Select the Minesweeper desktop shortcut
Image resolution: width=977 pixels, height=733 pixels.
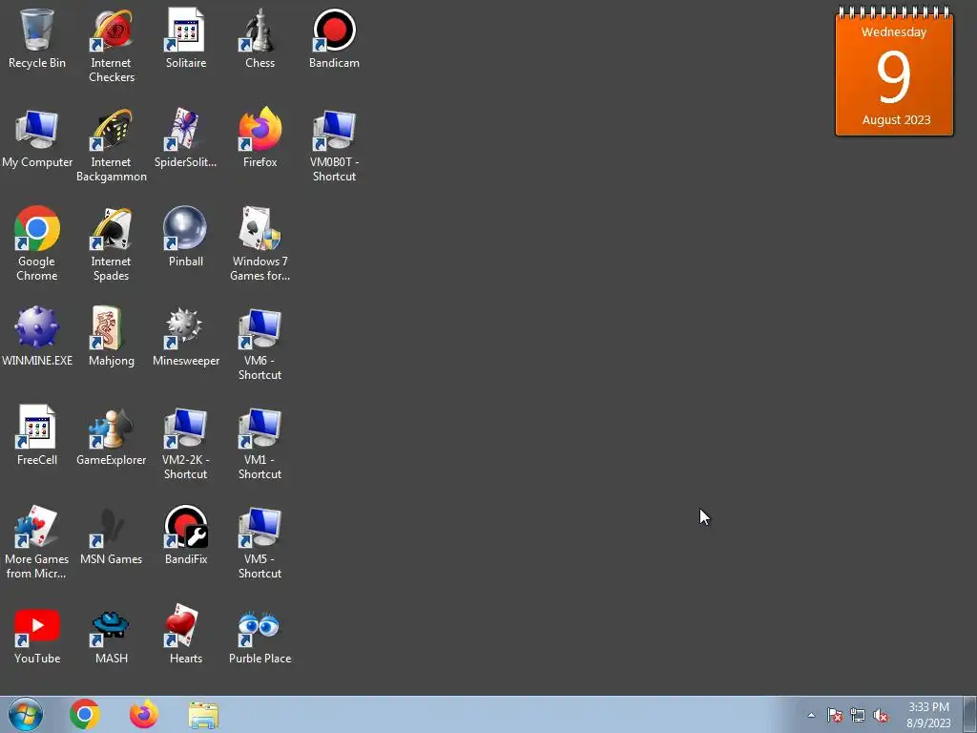tap(186, 336)
